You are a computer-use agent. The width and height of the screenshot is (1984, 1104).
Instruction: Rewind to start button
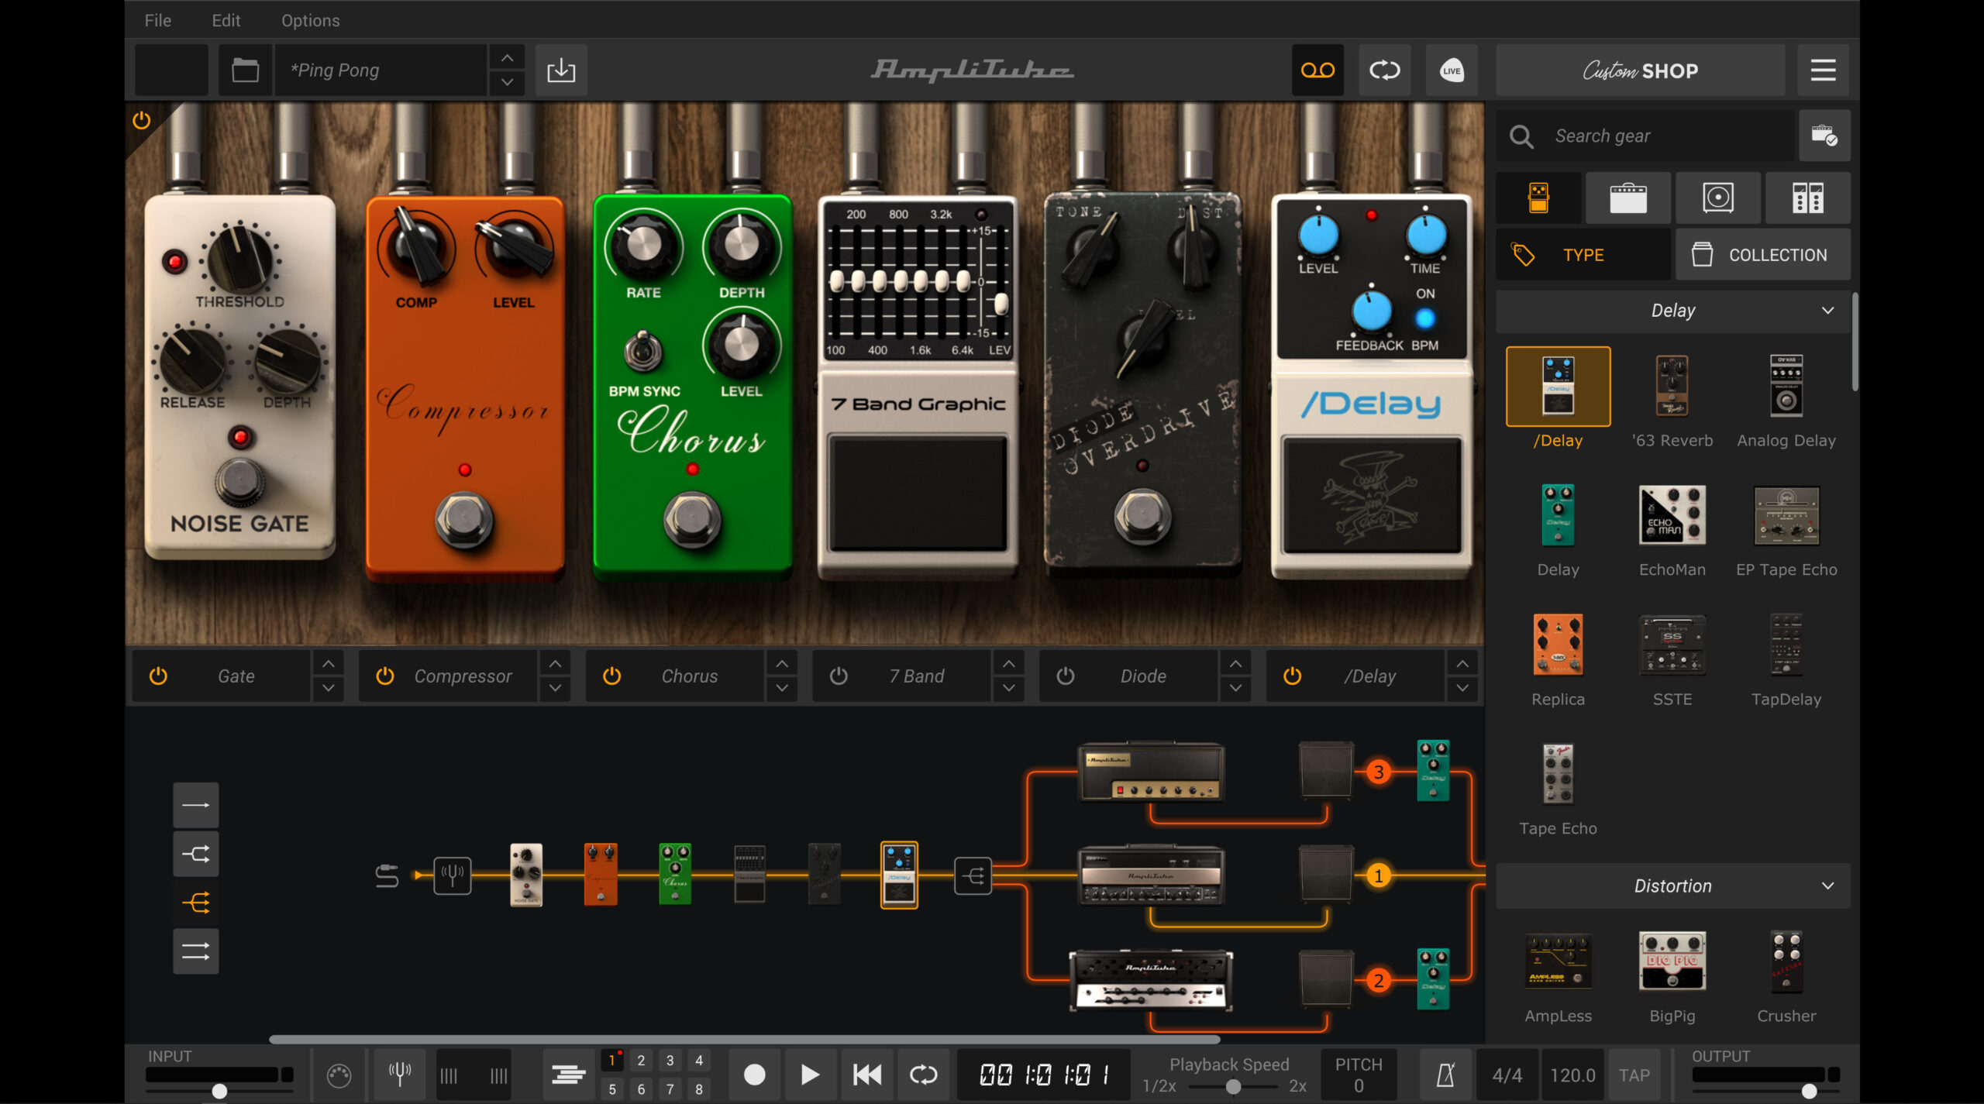pos(866,1075)
